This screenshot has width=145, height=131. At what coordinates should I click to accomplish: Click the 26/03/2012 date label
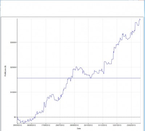17,125
